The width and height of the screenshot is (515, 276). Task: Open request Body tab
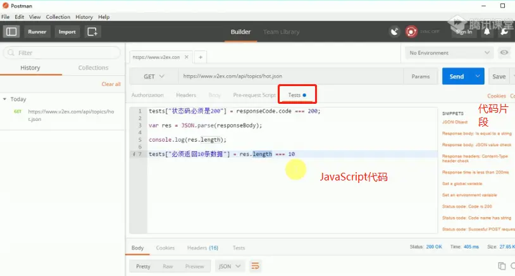[214, 95]
